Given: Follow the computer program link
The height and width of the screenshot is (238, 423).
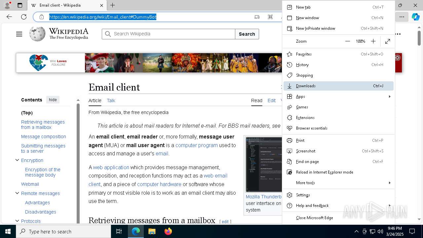Looking at the screenshot, I should click(x=197, y=145).
